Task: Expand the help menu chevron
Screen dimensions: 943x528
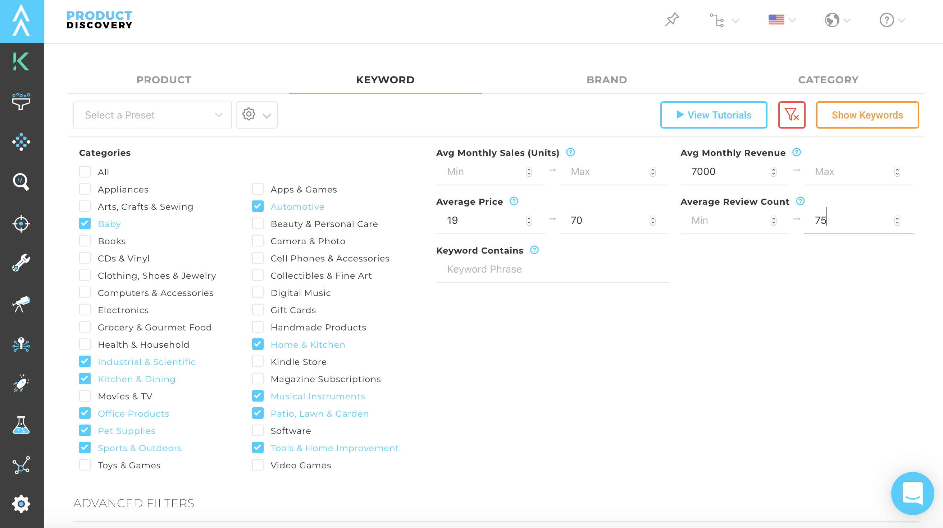Action: coord(901,21)
